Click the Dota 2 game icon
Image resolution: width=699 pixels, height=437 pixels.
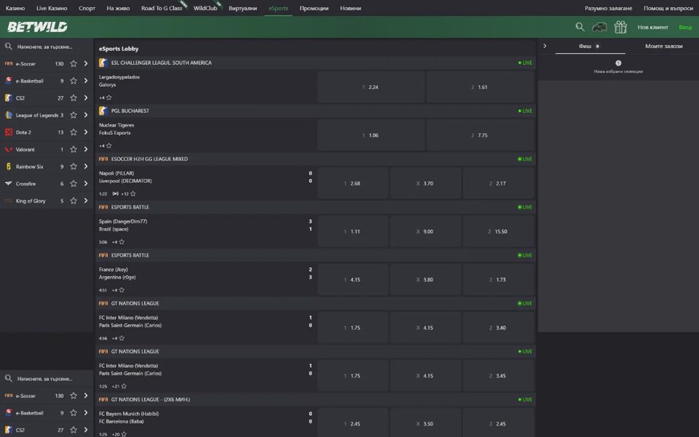9,132
